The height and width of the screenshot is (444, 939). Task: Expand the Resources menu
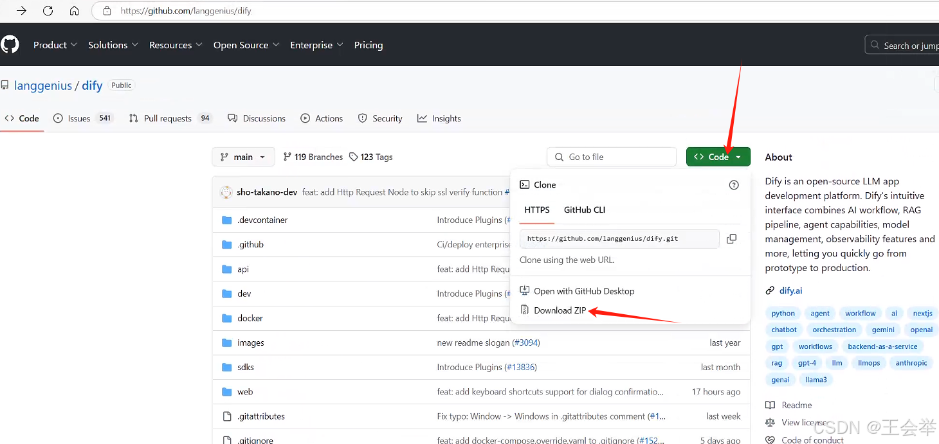(176, 45)
